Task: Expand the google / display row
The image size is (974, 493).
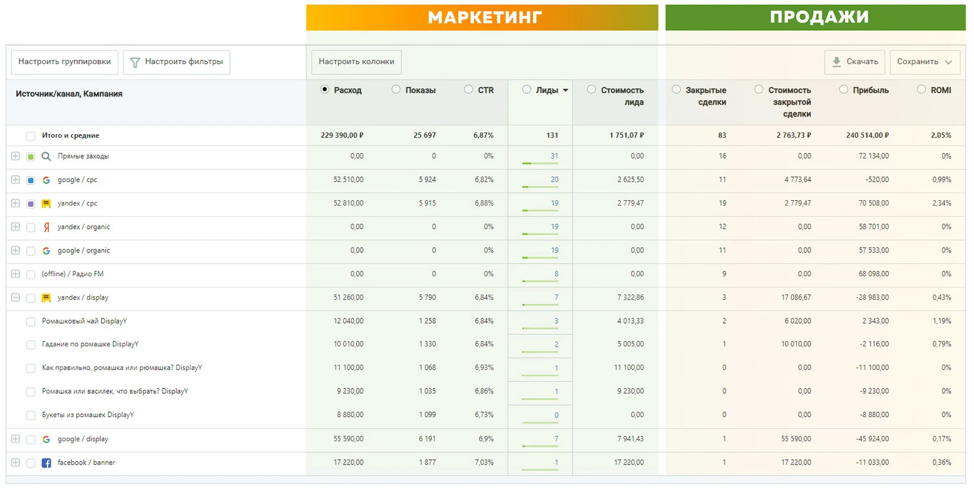Action: pos(15,439)
